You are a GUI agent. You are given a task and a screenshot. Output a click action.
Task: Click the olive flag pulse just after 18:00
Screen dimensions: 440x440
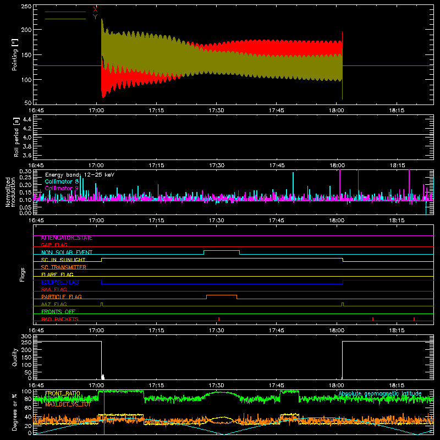pos(343,304)
